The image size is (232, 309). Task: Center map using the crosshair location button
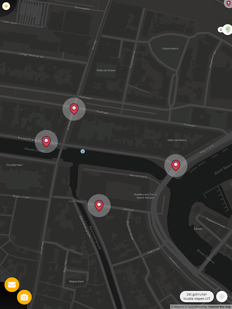(222, 297)
